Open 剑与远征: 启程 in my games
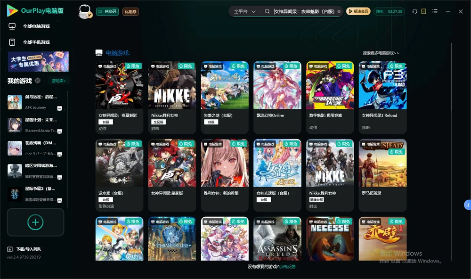This screenshot has height=279, width=471. pos(35,102)
